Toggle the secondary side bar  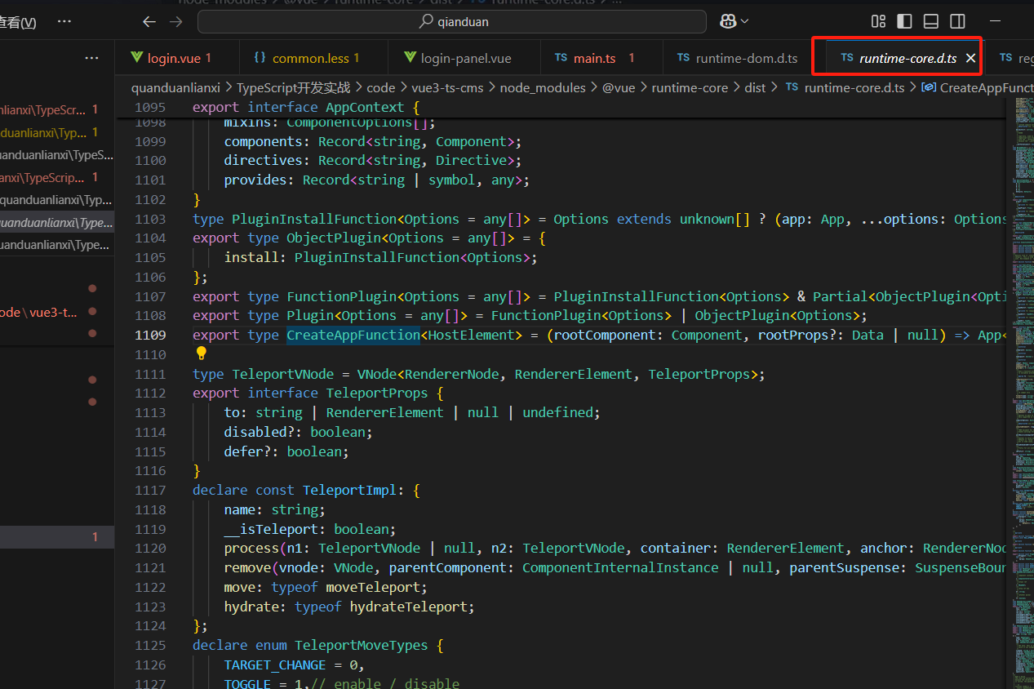pos(957,21)
